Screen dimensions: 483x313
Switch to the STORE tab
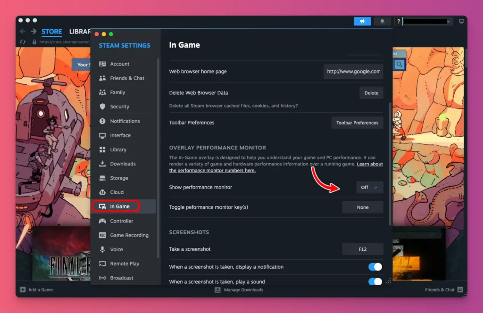tap(51, 32)
